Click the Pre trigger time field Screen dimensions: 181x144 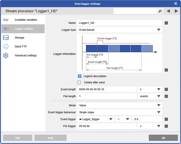point(107,126)
